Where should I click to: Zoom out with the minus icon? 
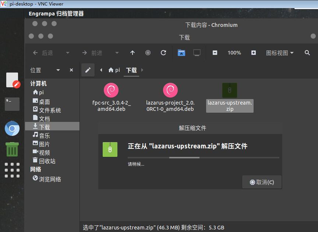click(x=215, y=53)
